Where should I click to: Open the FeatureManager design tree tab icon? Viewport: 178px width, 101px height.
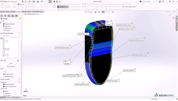(2, 16)
